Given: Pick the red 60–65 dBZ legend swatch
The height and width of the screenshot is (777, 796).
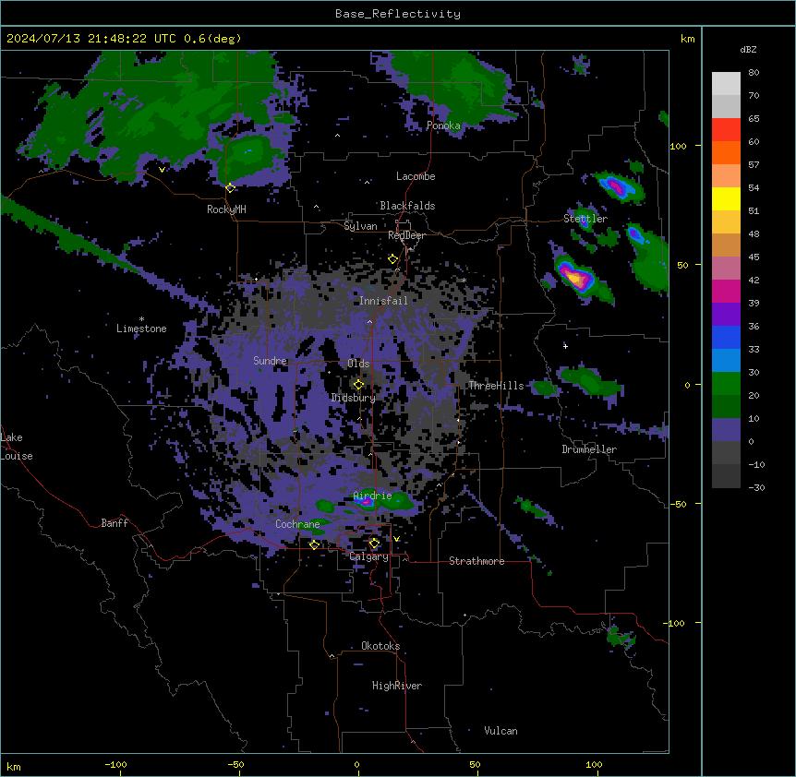Looking at the screenshot, I should 726,130.
